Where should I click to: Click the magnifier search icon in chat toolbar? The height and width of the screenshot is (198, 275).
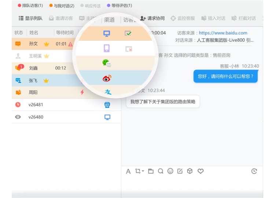coord(161,171)
